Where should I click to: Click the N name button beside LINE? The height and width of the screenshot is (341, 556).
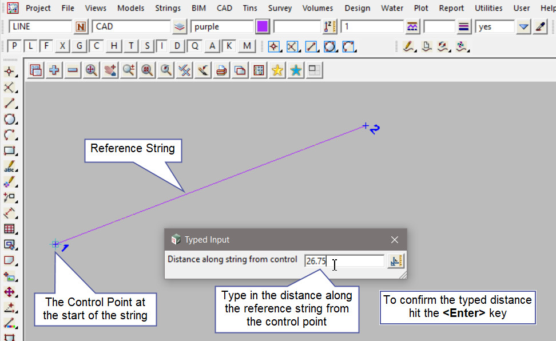(x=81, y=27)
